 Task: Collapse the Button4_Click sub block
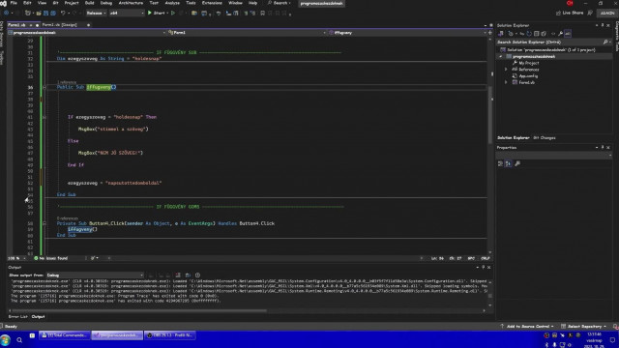[x=44, y=223]
